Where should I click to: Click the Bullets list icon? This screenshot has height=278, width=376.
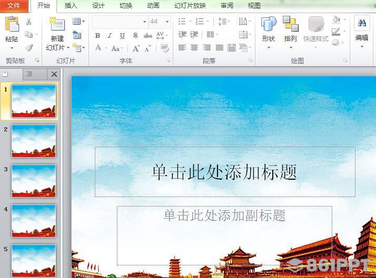pyautogui.click(x=182, y=22)
